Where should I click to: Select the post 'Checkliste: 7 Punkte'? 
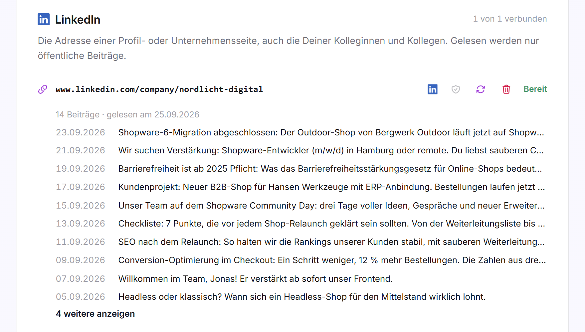click(x=331, y=224)
